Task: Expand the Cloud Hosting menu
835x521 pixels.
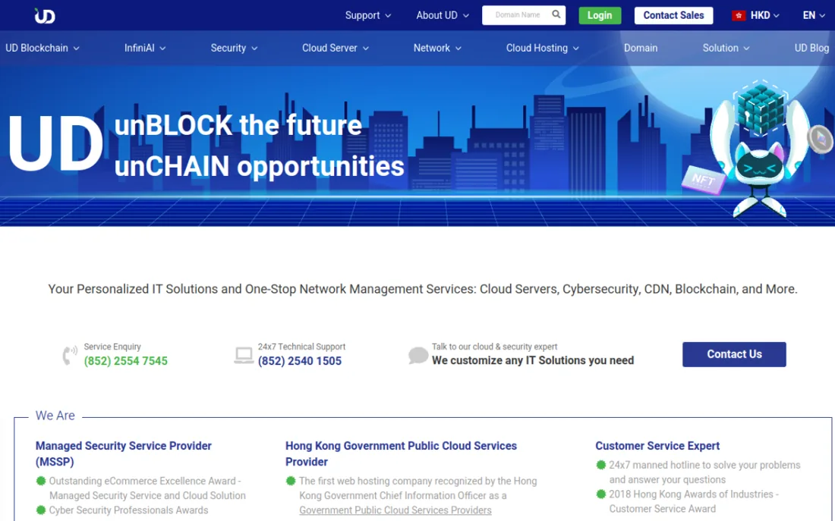Action: click(x=542, y=48)
